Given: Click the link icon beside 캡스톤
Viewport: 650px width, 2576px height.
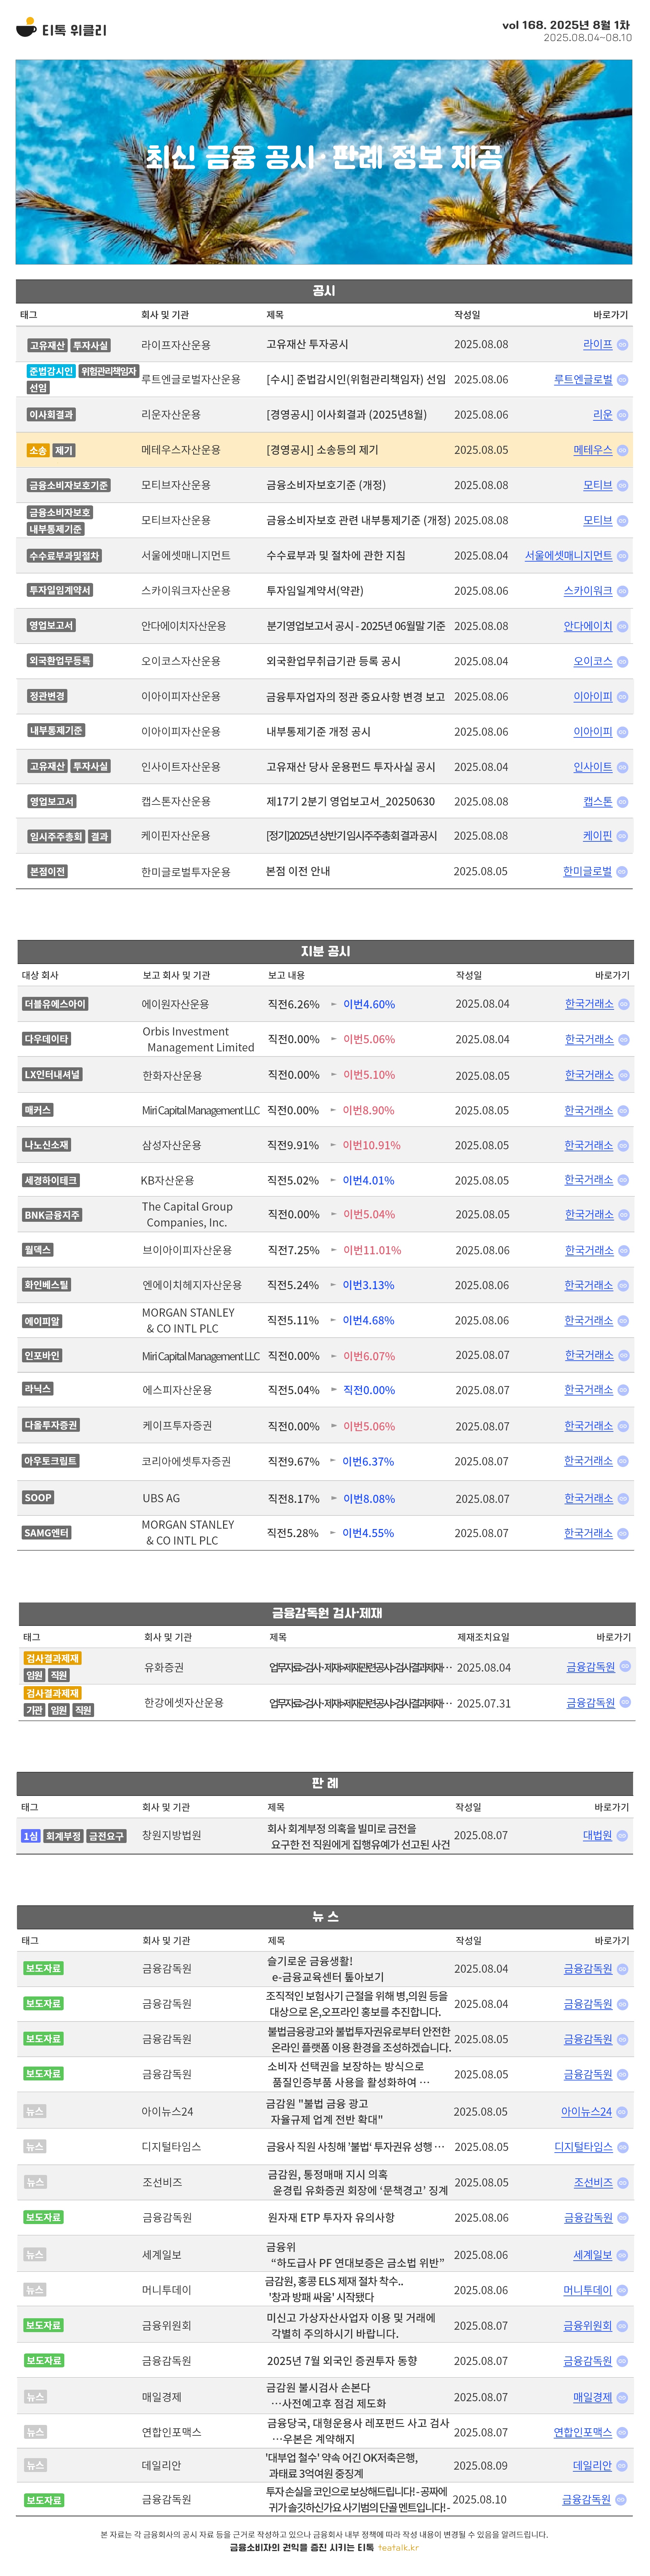Looking at the screenshot, I should tap(622, 802).
